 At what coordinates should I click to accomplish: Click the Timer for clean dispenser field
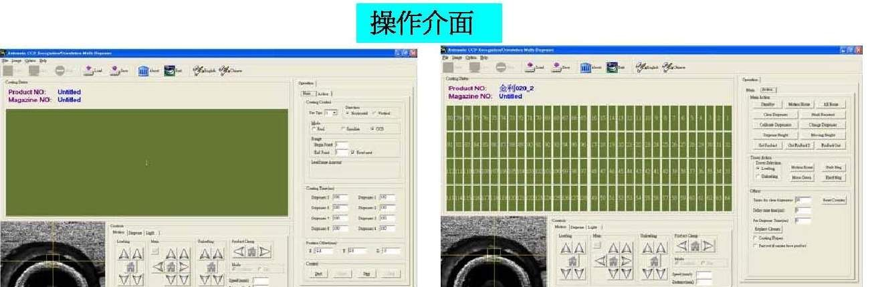802,200
